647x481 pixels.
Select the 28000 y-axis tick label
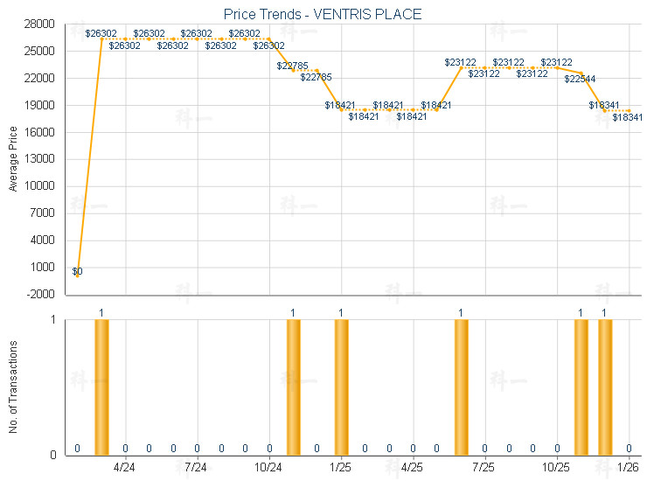tap(41, 24)
